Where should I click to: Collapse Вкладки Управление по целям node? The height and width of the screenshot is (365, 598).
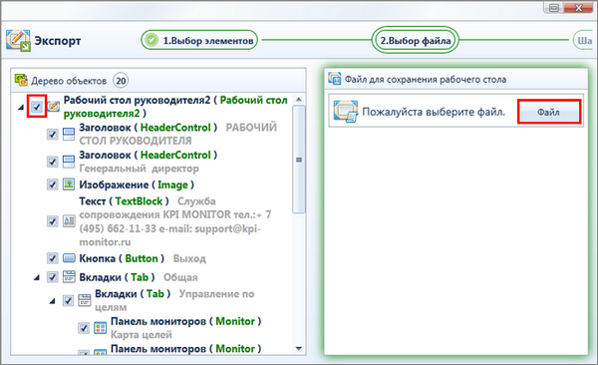point(52,301)
